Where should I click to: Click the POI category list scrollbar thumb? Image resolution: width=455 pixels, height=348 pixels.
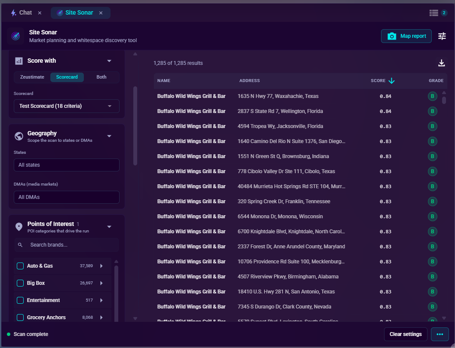(117, 293)
